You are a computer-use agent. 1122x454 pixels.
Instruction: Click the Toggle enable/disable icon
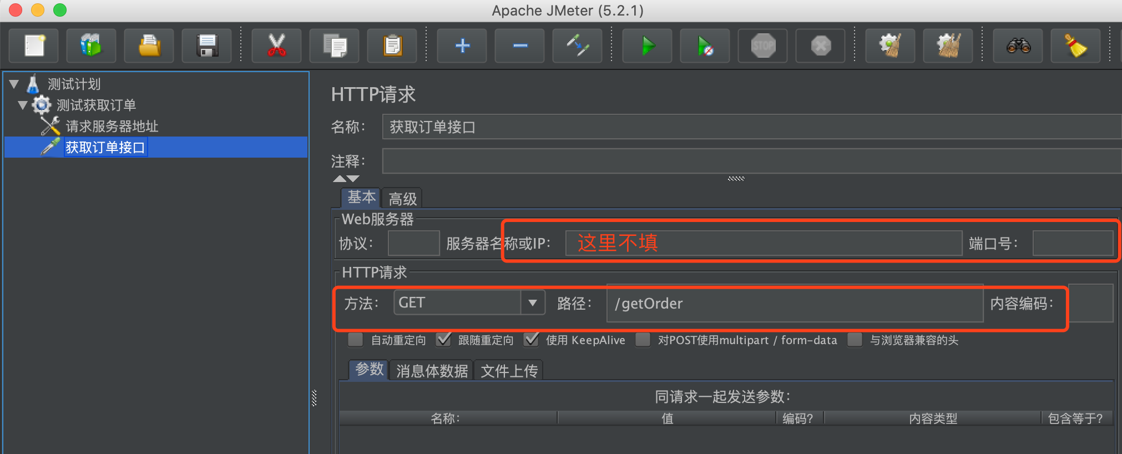(578, 46)
